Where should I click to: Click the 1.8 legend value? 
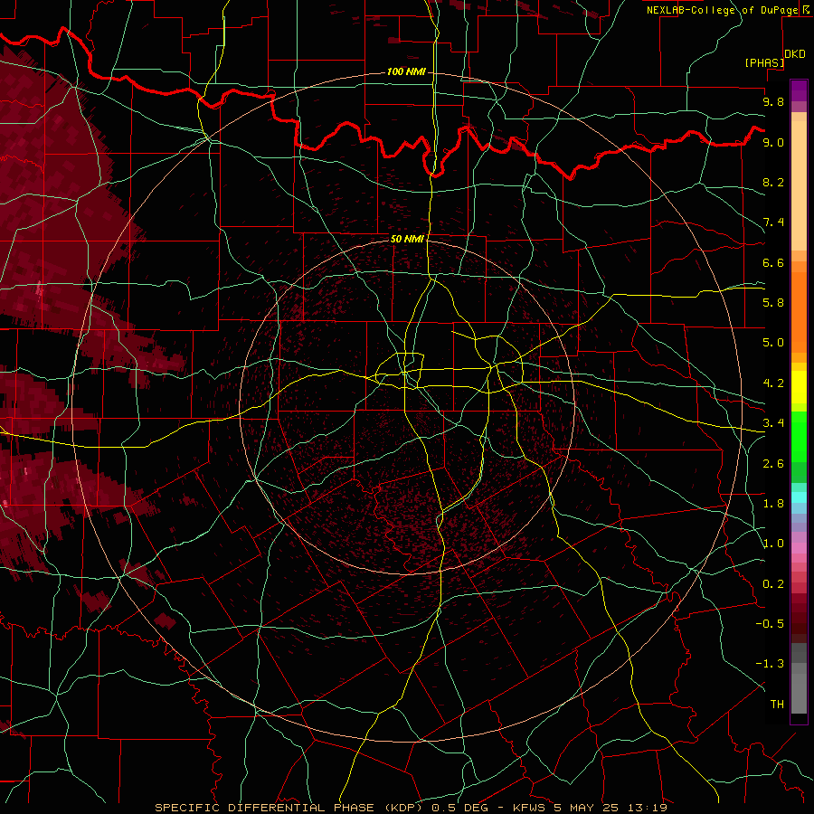(x=773, y=504)
